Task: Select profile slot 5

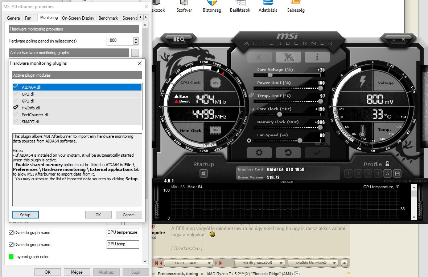Action: 388,173
